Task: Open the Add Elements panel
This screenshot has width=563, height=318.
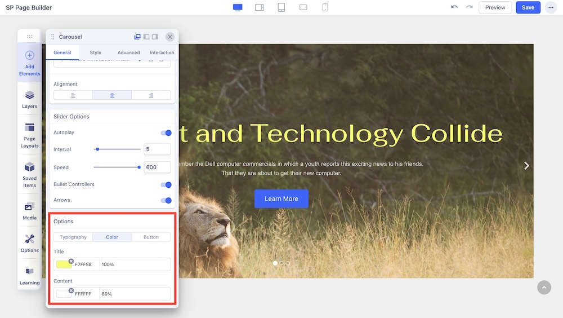Action: point(29,61)
